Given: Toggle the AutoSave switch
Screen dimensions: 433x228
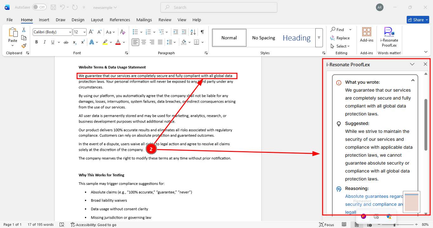Looking at the screenshot, I should pyautogui.click(x=39, y=7).
